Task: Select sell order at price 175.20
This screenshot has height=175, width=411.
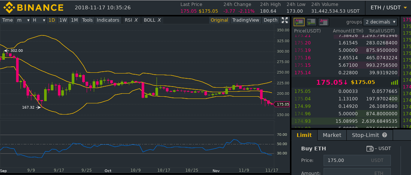Action: 346,43
